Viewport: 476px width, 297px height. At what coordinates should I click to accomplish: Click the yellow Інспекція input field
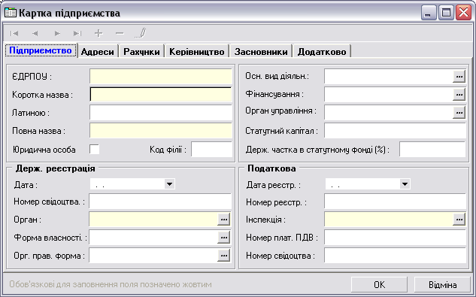(x=388, y=220)
